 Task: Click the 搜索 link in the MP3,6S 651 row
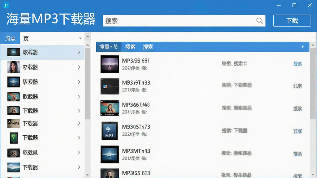(x=297, y=64)
